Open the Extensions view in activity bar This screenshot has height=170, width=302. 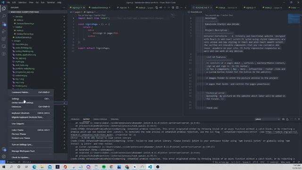click(4, 39)
